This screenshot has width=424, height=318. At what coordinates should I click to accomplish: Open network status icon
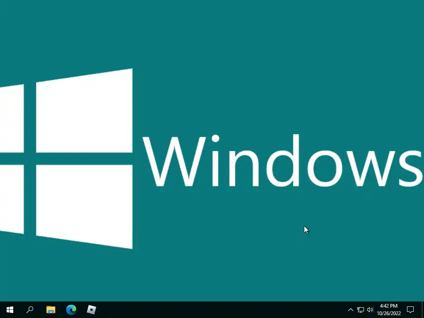(361, 310)
